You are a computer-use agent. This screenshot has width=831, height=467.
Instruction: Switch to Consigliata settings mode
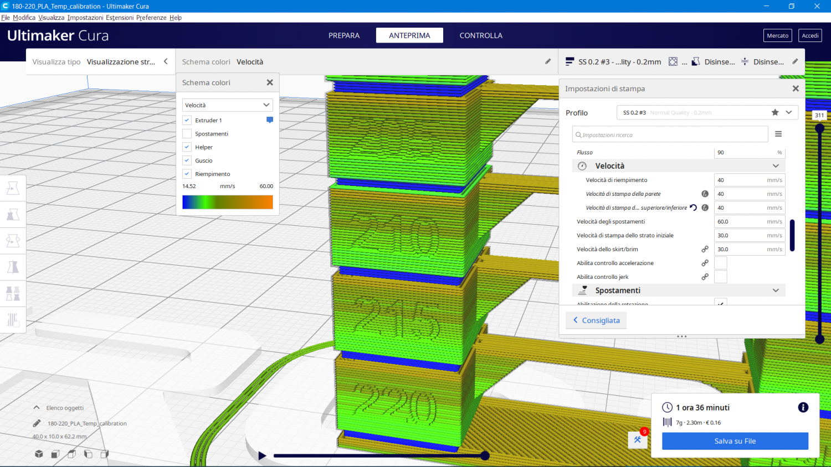(x=596, y=320)
